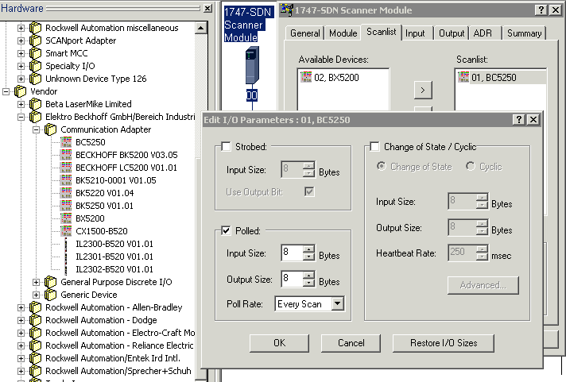This screenshot has height=382, width=566.
Task: Click the Smart MCC folder icon
Action: pyautogui.click(x=35, y=53)
